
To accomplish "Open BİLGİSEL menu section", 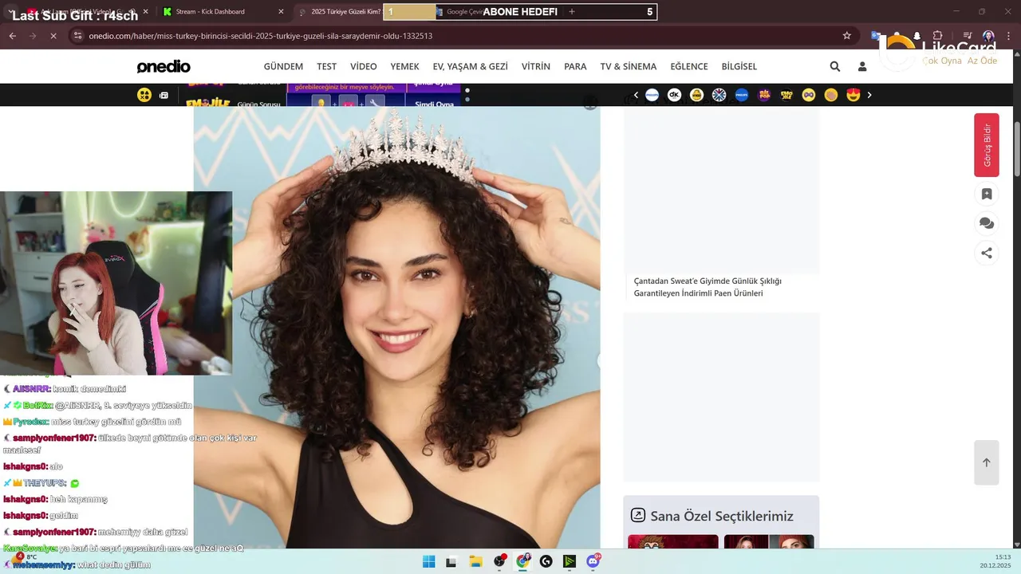I will [x=739, y=66].
